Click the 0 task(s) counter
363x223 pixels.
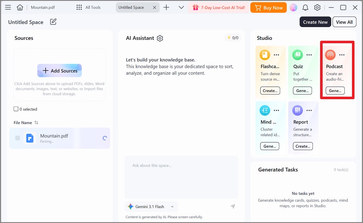click(341, 170)
